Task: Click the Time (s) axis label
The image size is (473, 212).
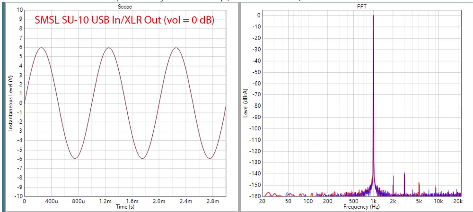Action: pos(125,207)
